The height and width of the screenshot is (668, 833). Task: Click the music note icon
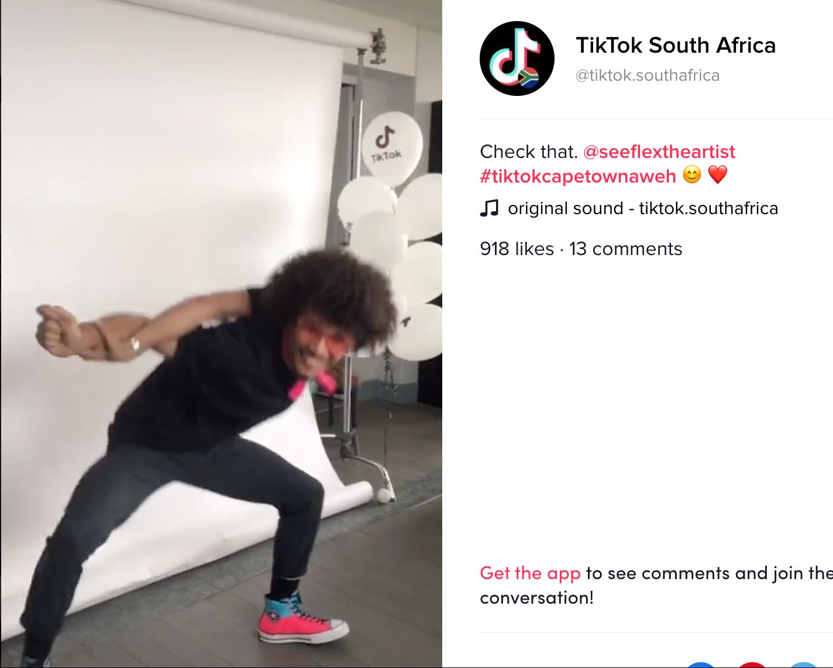coord(489,208)
